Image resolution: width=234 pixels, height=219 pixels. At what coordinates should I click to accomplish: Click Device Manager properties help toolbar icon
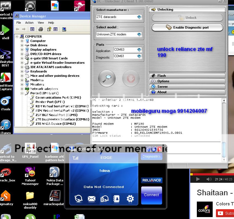click(x=49, y=29)
